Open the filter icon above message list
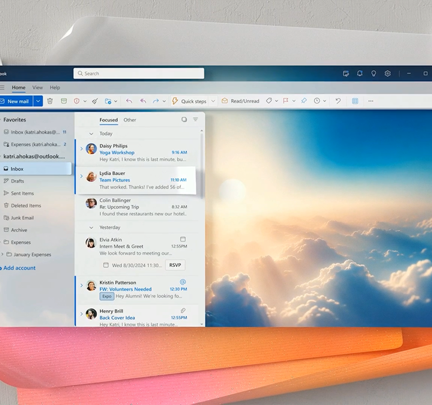 coord(195,119)
